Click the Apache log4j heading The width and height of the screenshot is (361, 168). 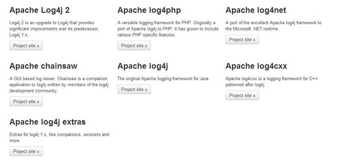tap(143, 66)
